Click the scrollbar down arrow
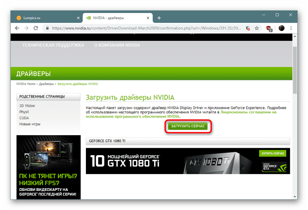The width and height of the screenshot is (308, 210). coord(295,197)
